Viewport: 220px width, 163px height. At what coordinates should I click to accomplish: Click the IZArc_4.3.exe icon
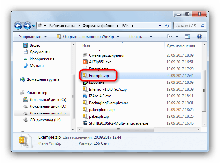coord(85,96)
